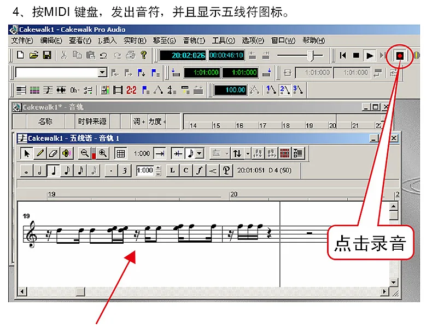
Task: Adjust the position slider in the transport bar
Action: 311,56
